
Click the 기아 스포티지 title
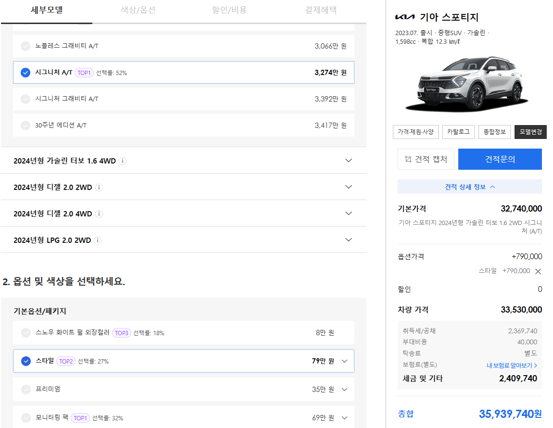point(449,17)
